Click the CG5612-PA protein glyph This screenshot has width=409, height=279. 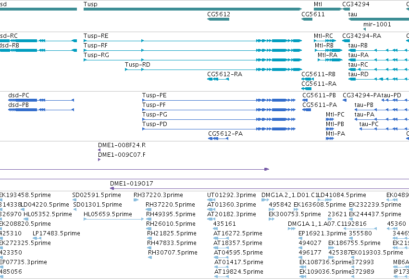click(218, 139)
